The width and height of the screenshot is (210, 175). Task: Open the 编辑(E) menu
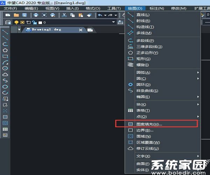[x=31, y=8]
